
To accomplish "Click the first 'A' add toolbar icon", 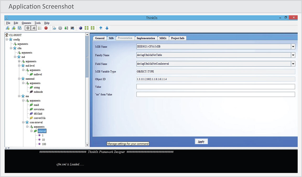I will pos(8,28).
